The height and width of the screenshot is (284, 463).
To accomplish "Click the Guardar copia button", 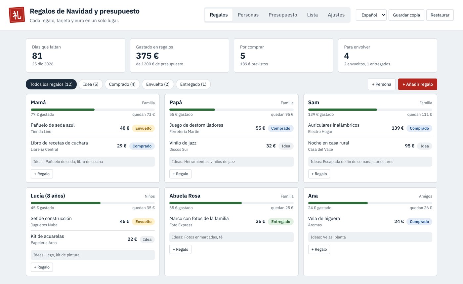I will pyautogui.click(x=406, y=15).
